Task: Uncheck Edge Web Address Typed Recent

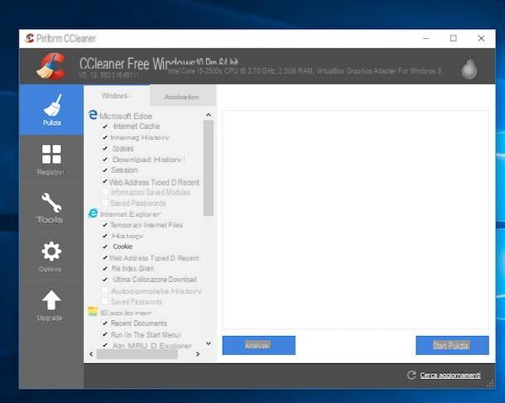Action: (x=105, y=181)
